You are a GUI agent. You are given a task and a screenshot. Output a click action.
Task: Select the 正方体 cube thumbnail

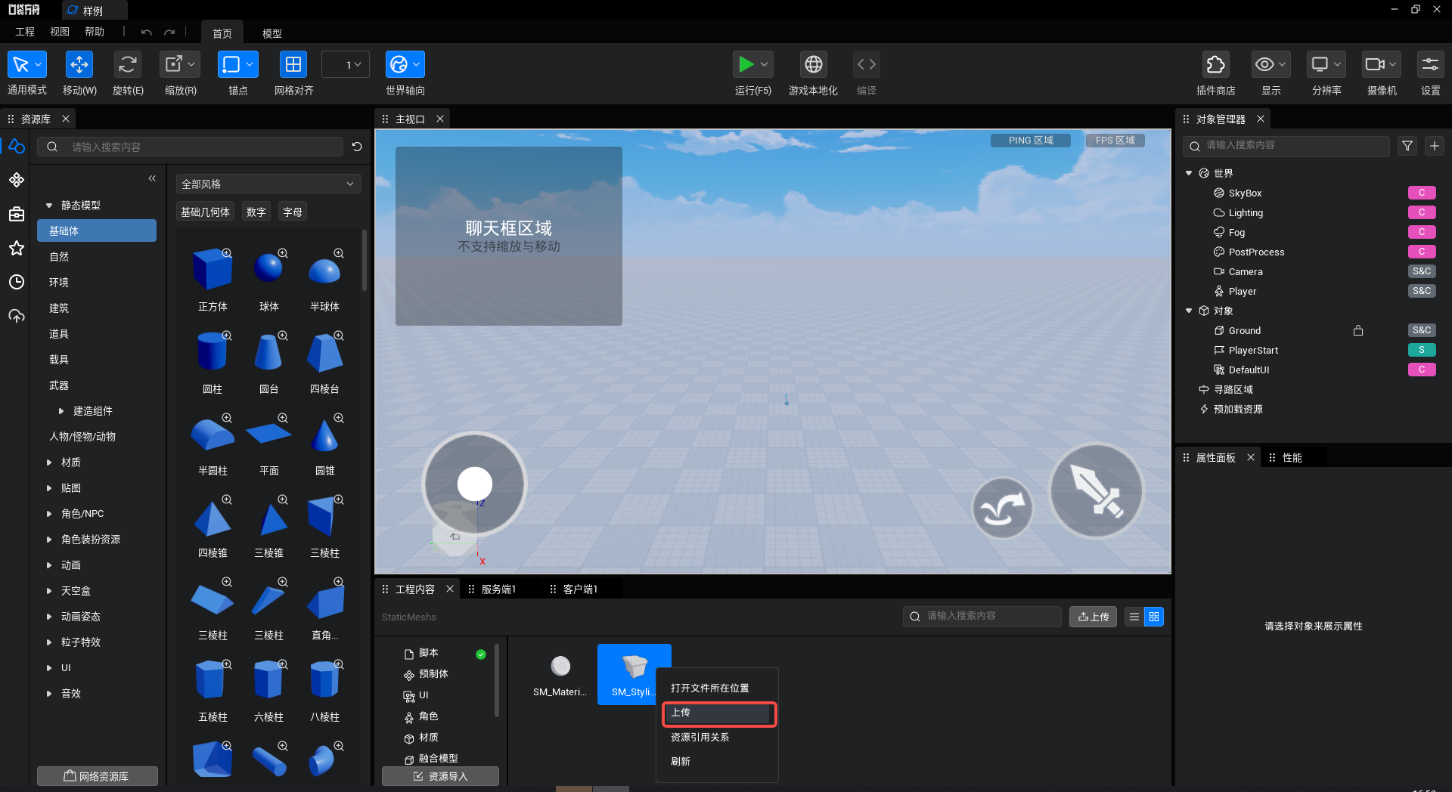(213, 270)
